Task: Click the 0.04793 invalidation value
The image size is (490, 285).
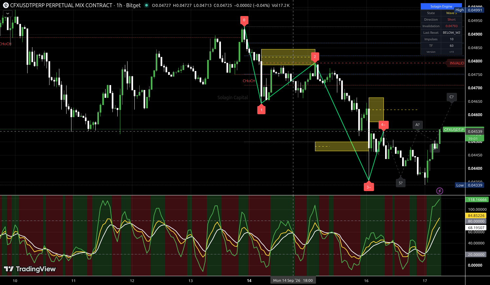Action: 451,26
